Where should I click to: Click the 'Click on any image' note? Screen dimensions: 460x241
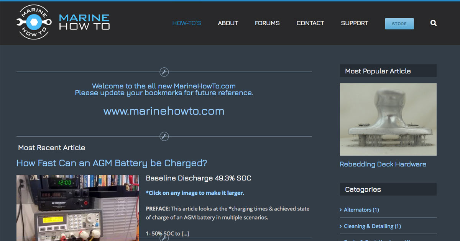(x=195, y=193)
